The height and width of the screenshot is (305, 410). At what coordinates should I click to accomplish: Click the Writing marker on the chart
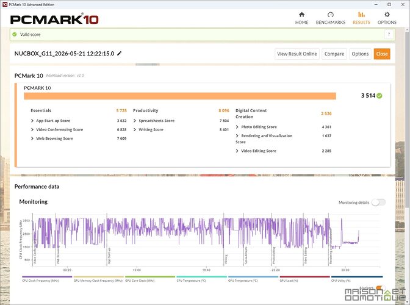tap(226, 259)
